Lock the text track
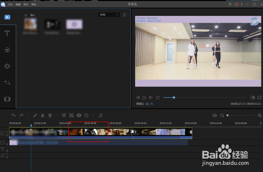 point(7,150)
